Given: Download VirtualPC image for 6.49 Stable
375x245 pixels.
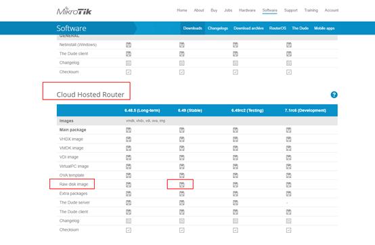Looking at the screenshot, I should point(182,166).
